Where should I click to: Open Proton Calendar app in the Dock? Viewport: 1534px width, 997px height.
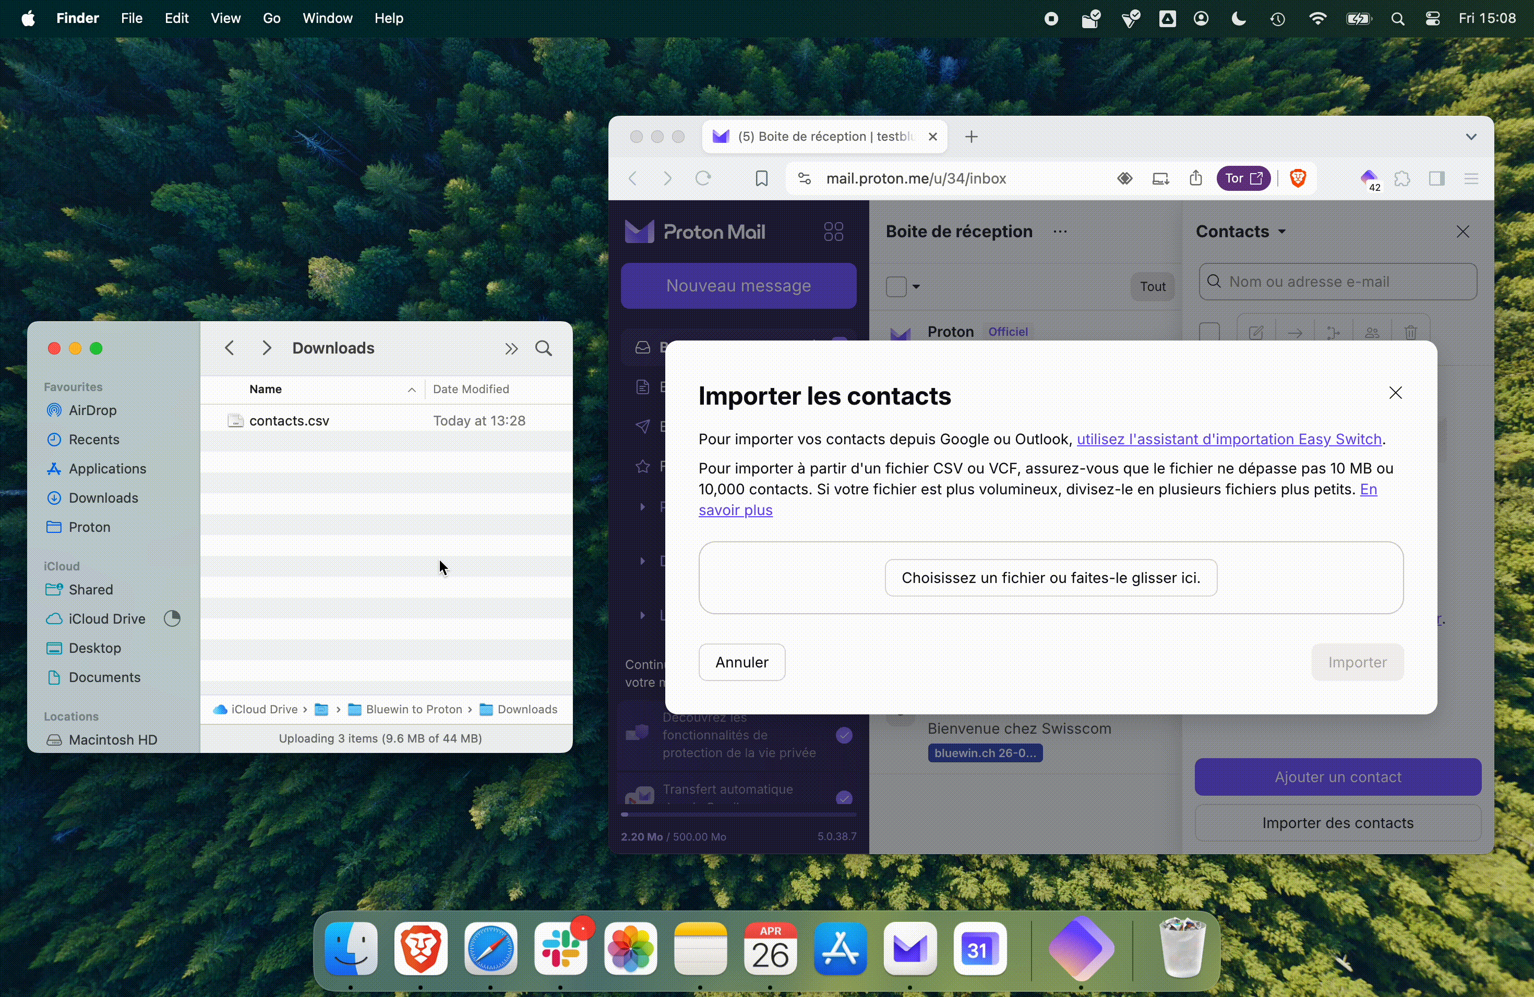click(980, 948)
